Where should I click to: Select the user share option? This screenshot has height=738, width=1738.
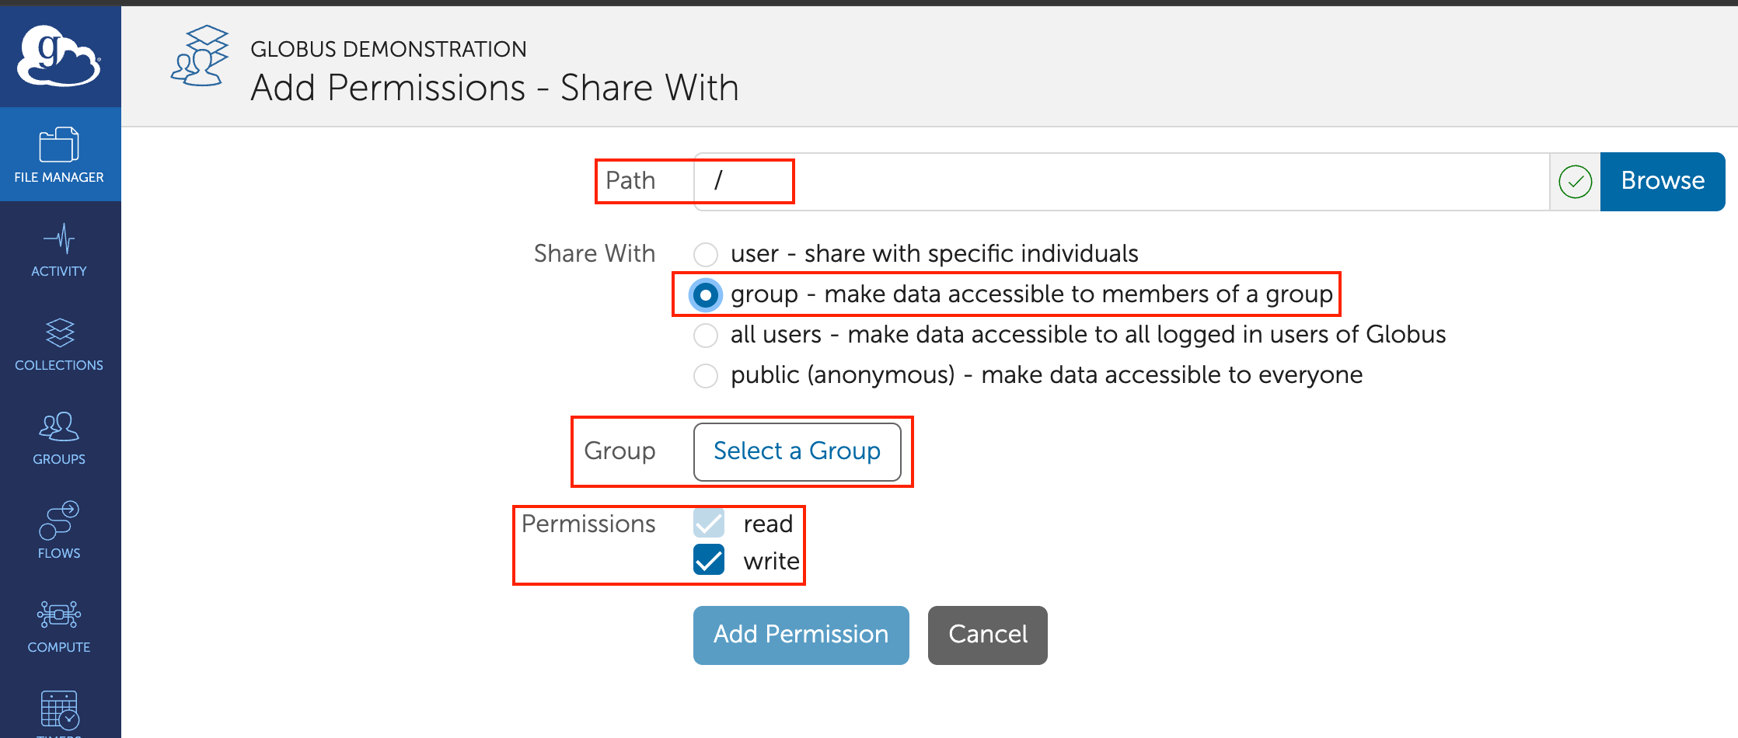(x=706, y=254)
